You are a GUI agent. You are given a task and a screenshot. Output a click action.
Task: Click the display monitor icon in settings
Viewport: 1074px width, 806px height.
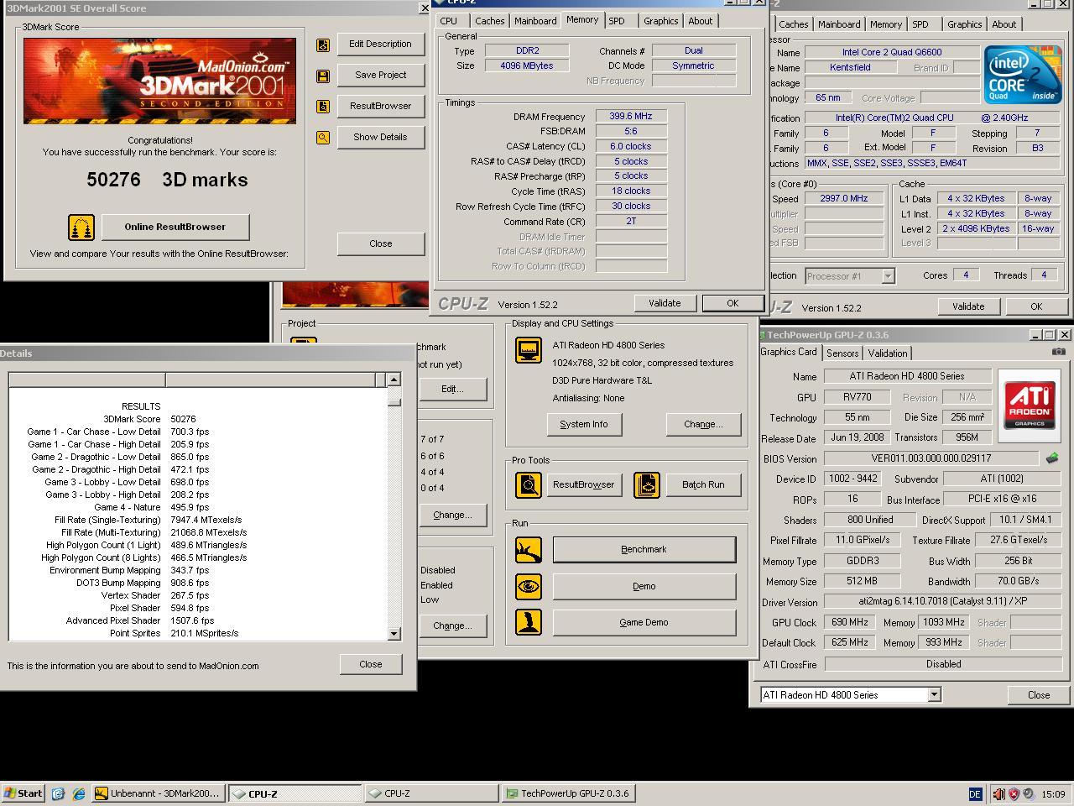(x=529, y=350)
